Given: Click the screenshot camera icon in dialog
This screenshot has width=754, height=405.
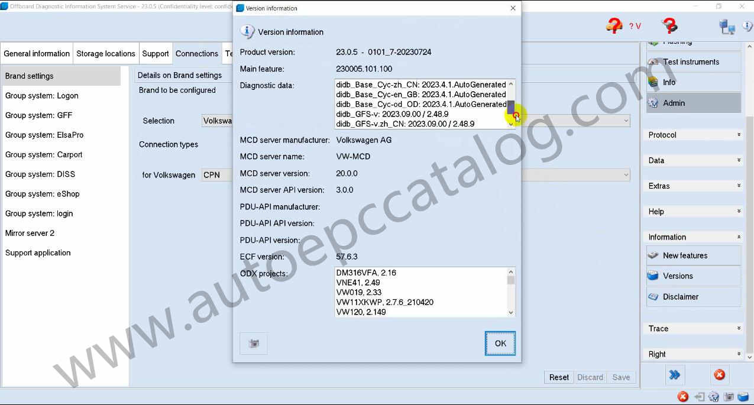Looking at the screenshot, I should [254, 344].
